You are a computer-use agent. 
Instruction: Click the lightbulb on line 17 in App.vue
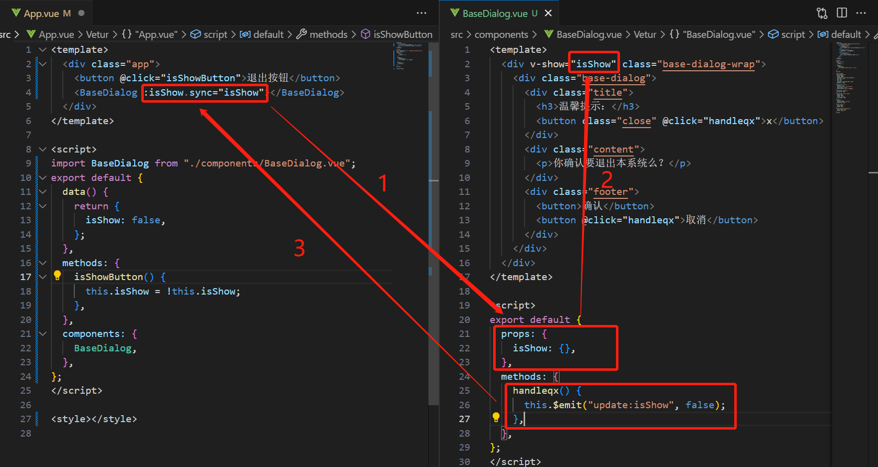pos(57,276)
